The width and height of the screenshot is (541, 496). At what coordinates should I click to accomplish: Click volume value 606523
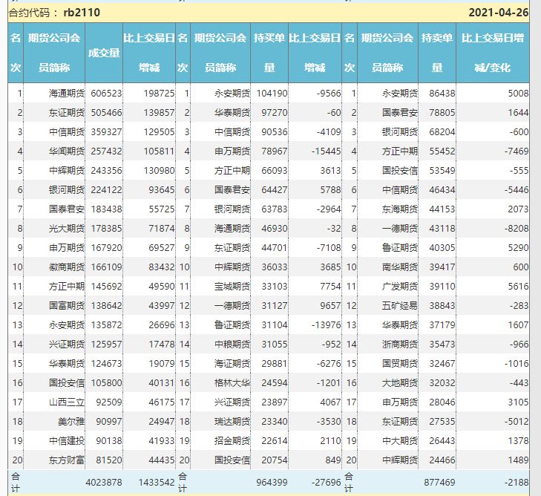coord(106,94)
